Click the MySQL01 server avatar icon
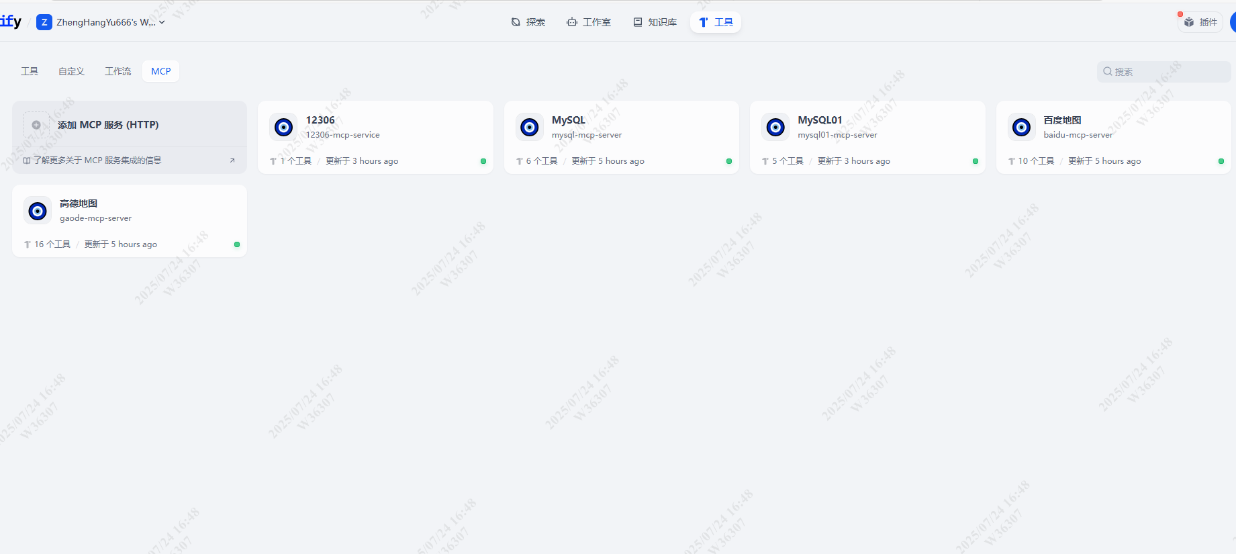The height and width of the screenshot is (554, 1236). point(775,127)
